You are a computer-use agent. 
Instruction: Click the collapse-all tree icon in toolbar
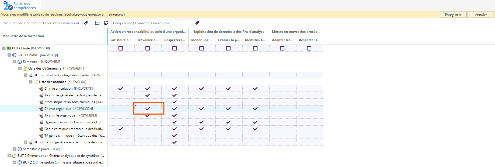pos(97,23)
